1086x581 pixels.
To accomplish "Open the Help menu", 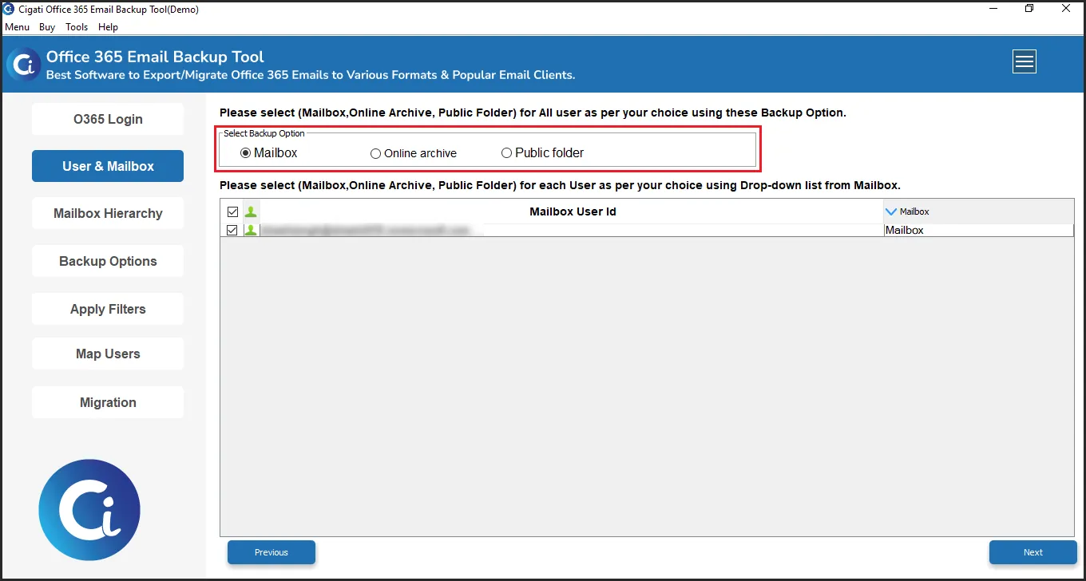I will pos(108,27).
